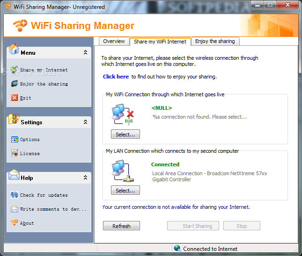Open License under Settings
The width and height of the screenshot is (302, 256).
[30, 154]
